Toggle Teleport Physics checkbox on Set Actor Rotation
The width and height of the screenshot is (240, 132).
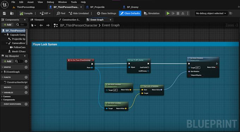pyautogui.click(x=203, y=75)
